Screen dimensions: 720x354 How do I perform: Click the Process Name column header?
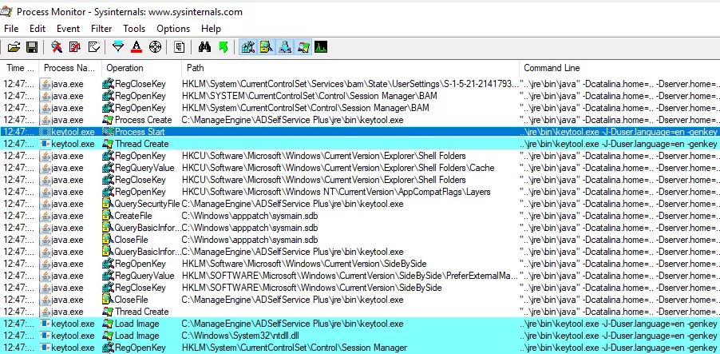coord(70,68)
